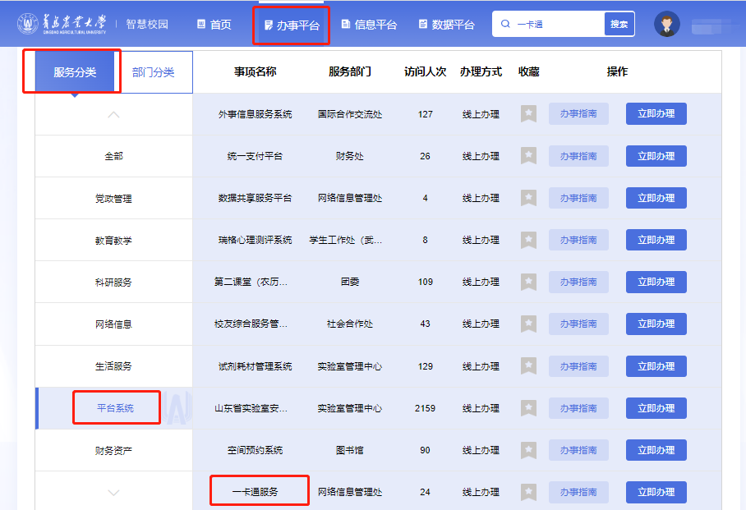Click 立即办理 for 一卡通服务

[656, 492]
